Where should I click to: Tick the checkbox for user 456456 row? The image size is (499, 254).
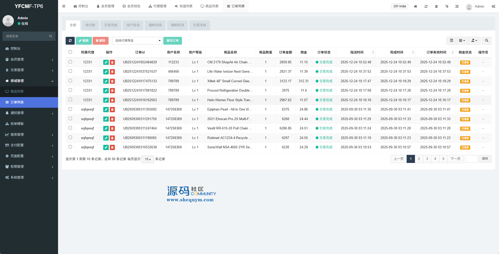point(70,71)
